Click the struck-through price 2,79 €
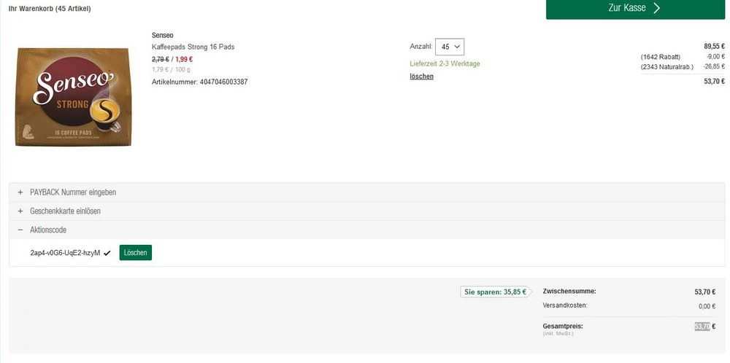730x363 pixels. pyautogui.click(x=161, y=59)
